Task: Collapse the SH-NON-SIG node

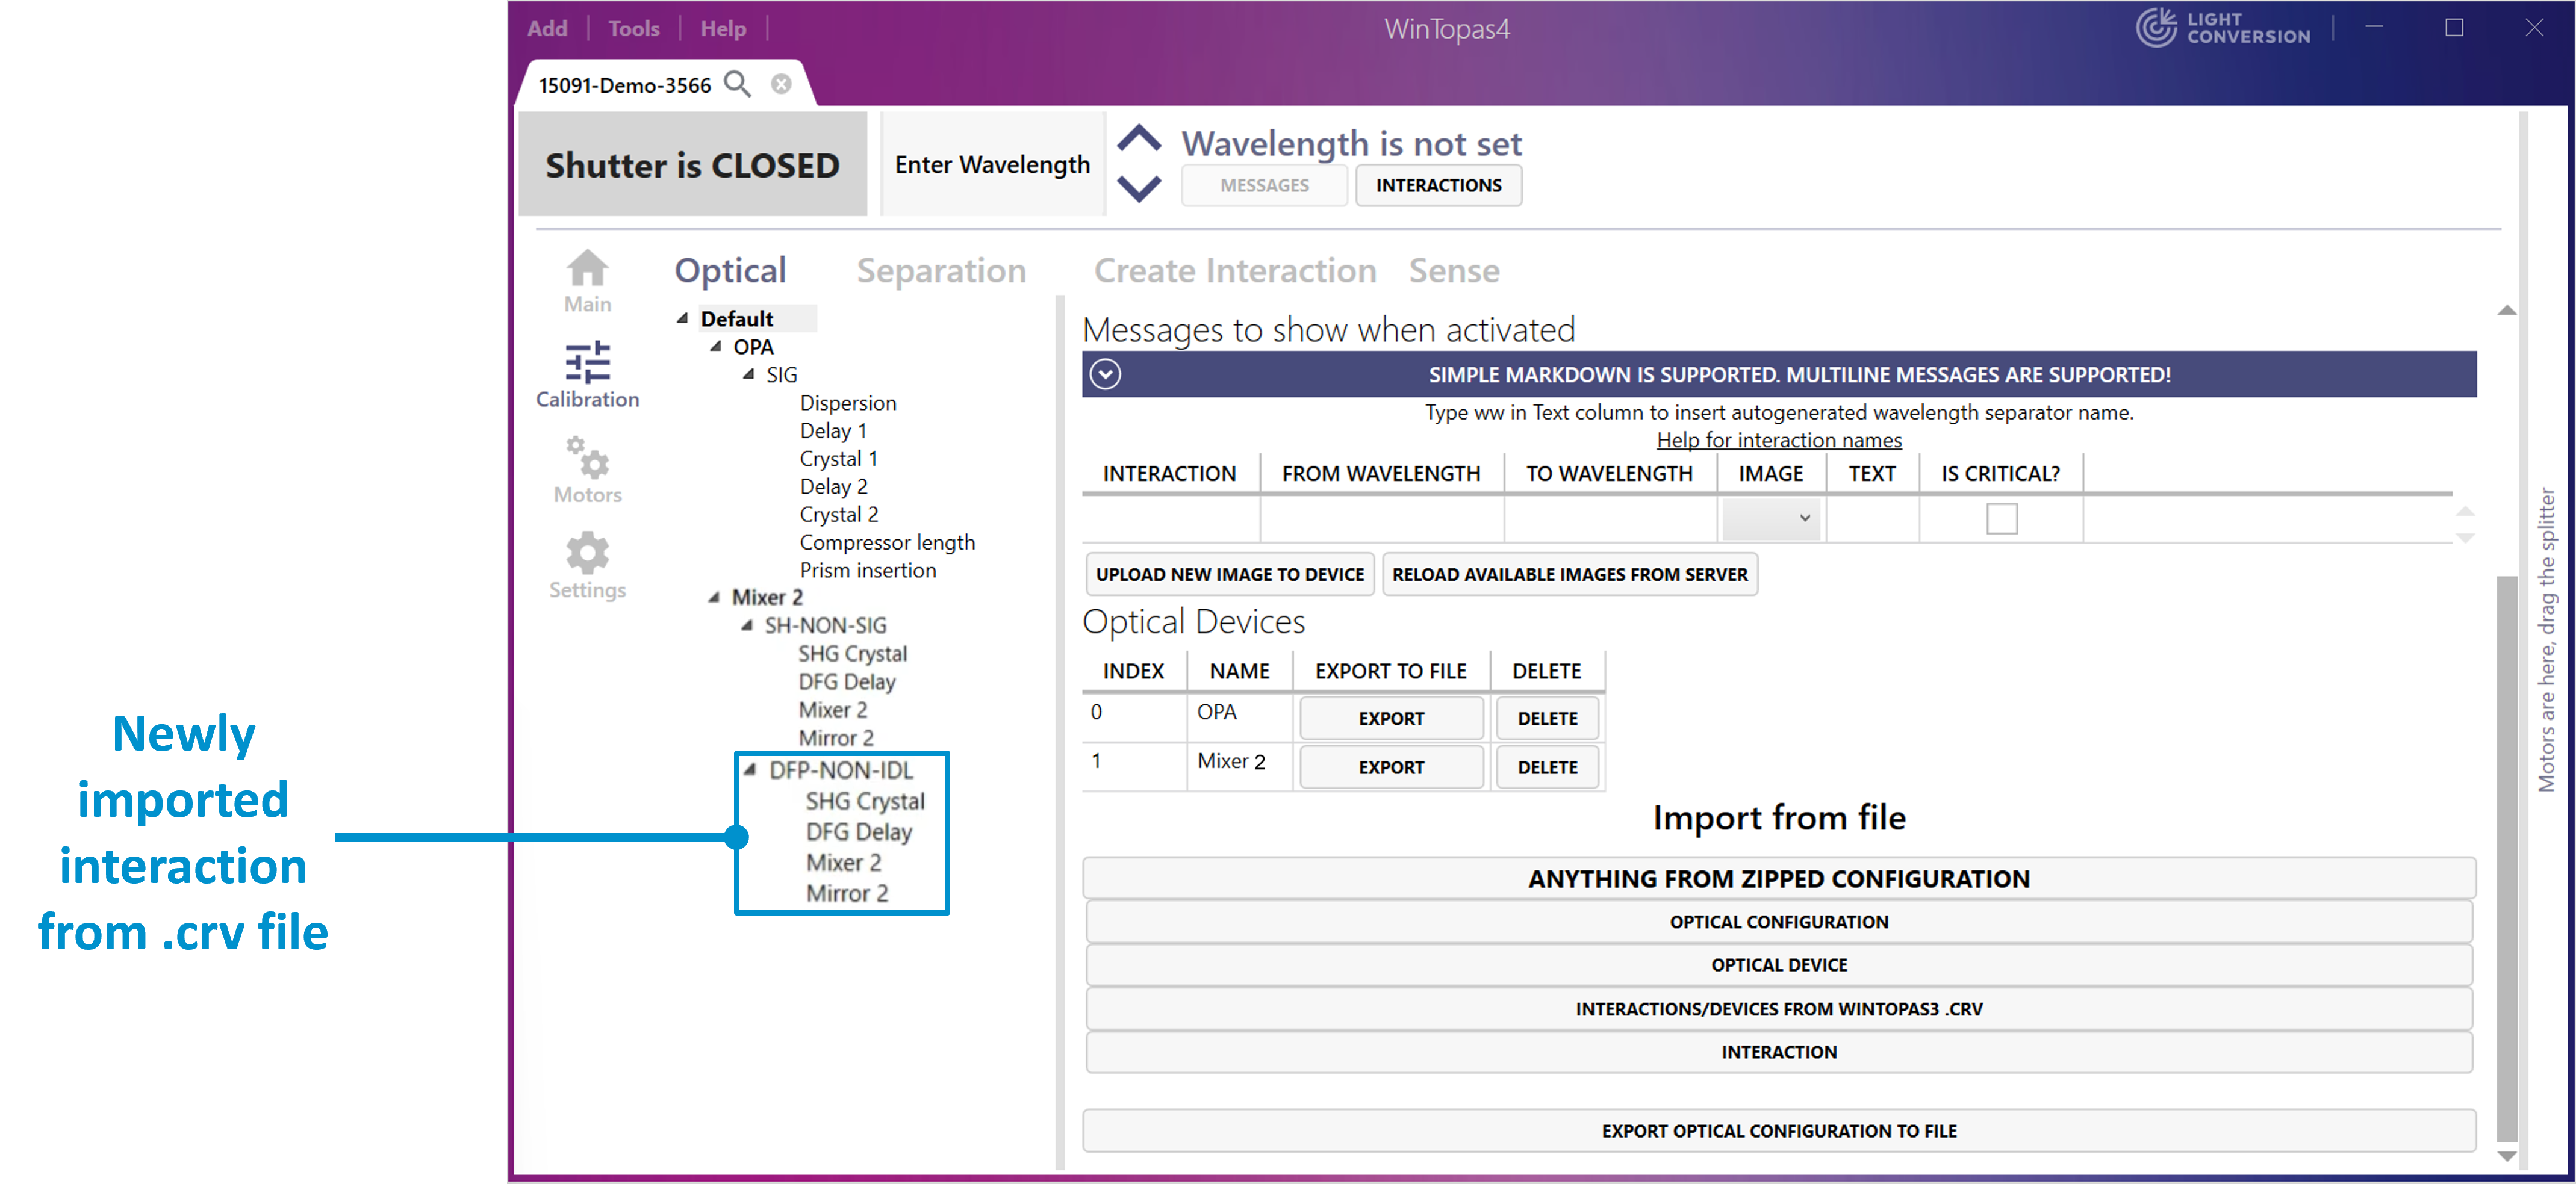Action: pyautogui.click(x=746, y=625)
